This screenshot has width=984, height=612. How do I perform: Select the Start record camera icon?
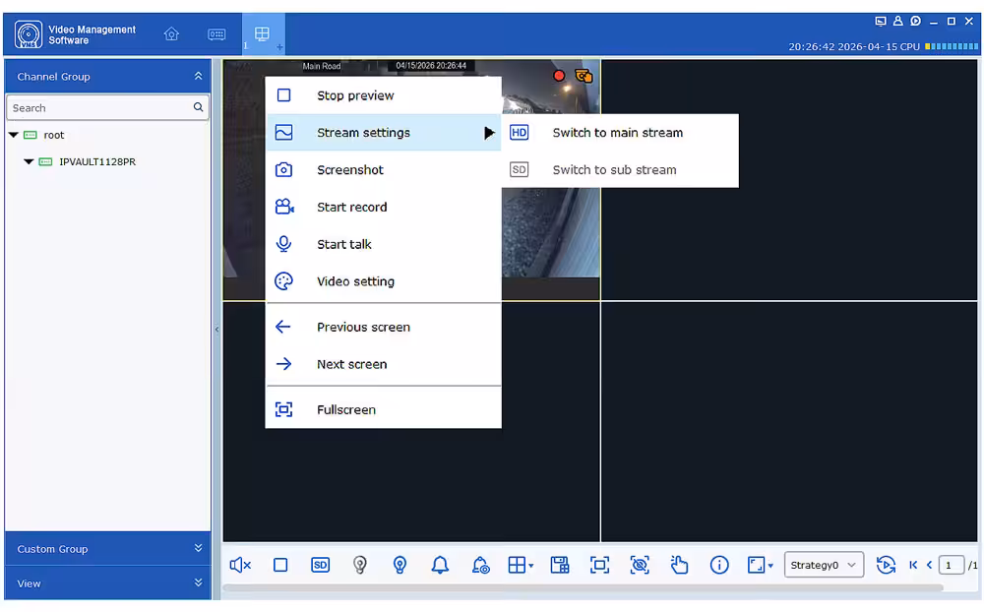coord(283,207)
